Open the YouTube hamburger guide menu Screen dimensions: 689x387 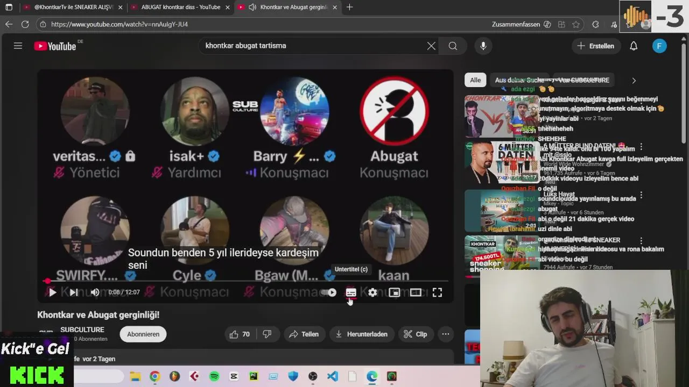(18, 46)
